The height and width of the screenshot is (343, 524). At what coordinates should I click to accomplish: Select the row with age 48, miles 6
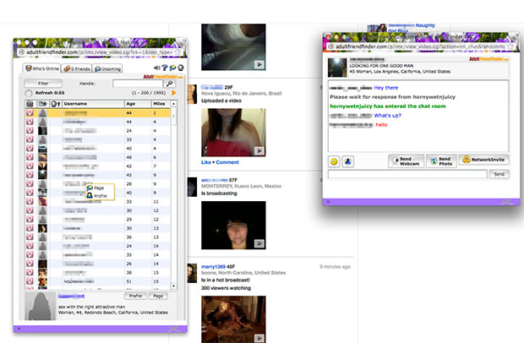click(98, 157)
